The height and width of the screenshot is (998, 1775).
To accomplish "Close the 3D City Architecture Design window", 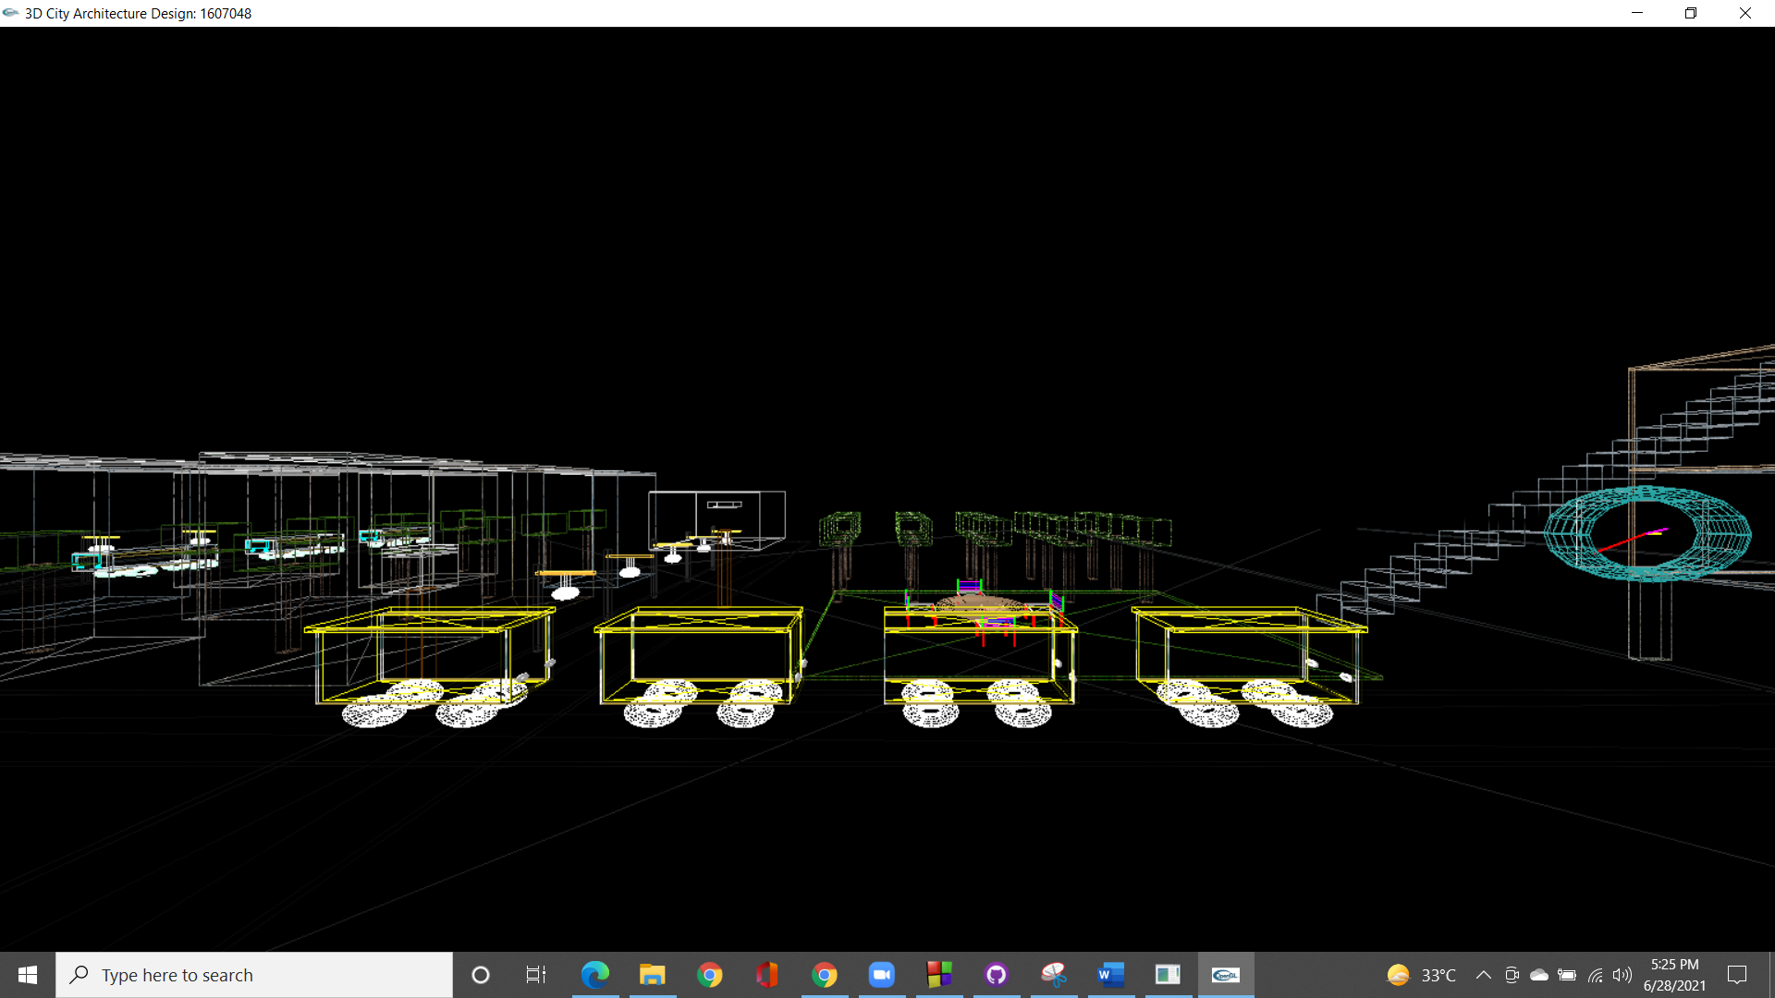I will click(x=1745, y=13).
